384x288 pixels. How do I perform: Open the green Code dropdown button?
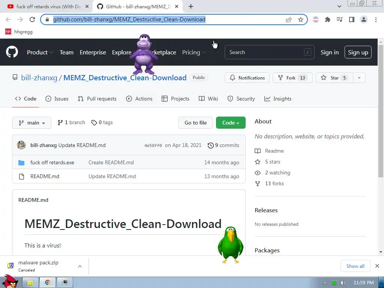231,123
